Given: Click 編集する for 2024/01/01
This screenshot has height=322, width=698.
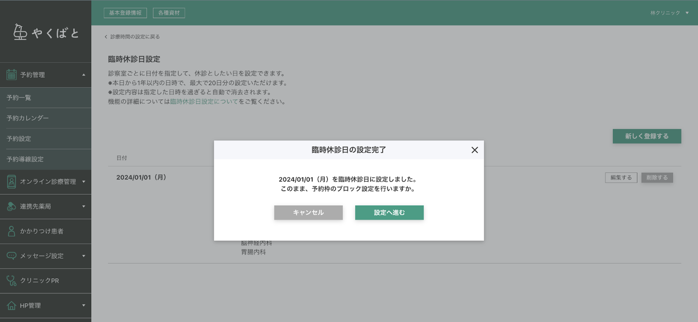Looking at the screenshot, I should point(621,178).
